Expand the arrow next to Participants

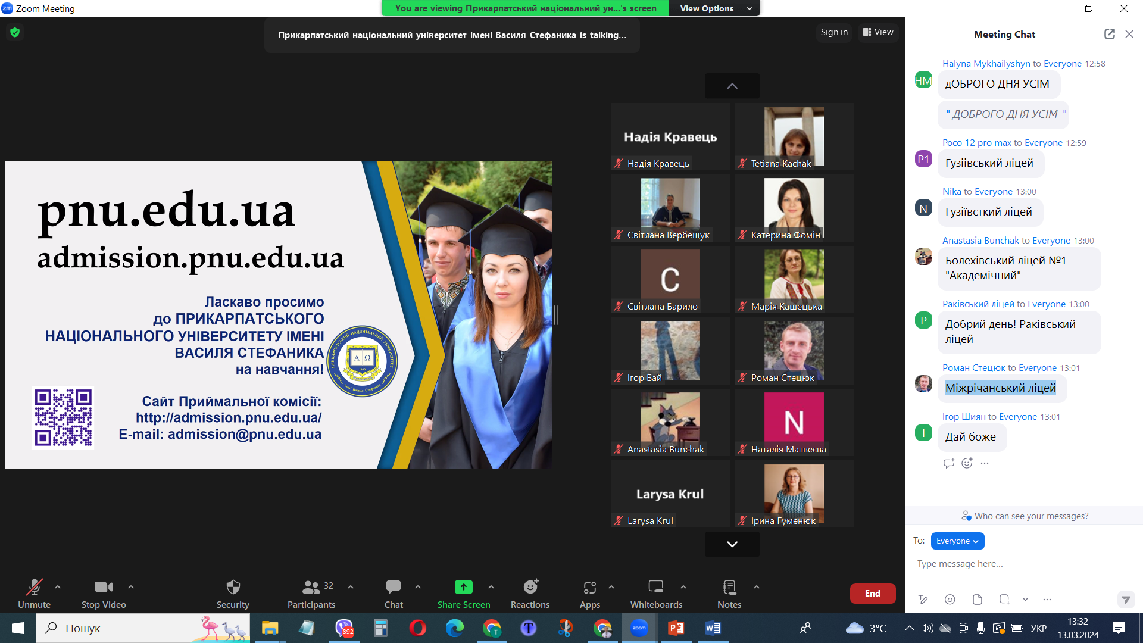click(351, 587)
